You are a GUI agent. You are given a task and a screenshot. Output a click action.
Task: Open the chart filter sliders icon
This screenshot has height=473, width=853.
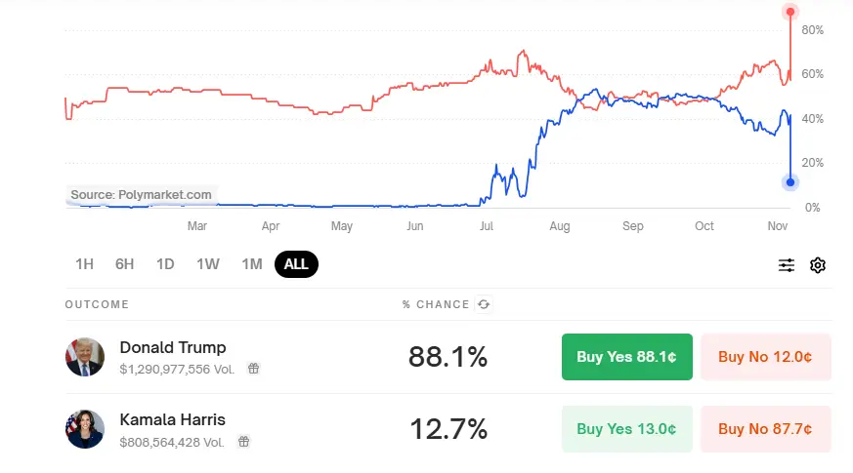787,265
